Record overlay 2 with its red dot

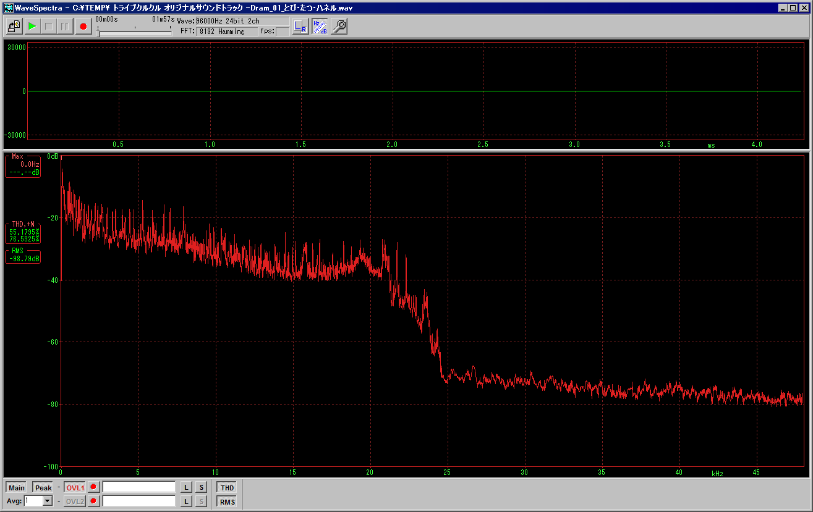click(93, 501)
